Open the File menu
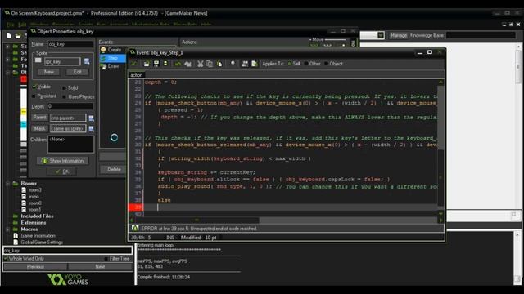This screenshot has width=524, height=294. [11, 24]
